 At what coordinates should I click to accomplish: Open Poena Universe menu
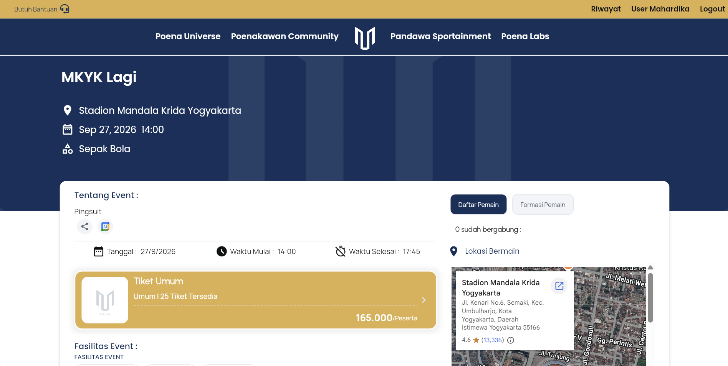(x=188, y=36)
